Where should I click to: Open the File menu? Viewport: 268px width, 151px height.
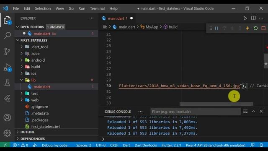click(x=16, y=8)
